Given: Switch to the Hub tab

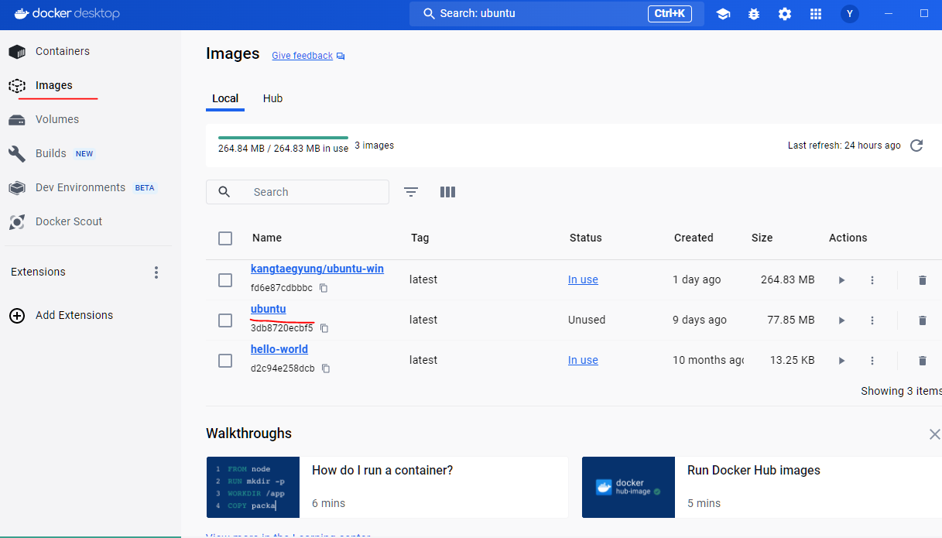Looking at the screenshot, I should [x=272, y=98].
